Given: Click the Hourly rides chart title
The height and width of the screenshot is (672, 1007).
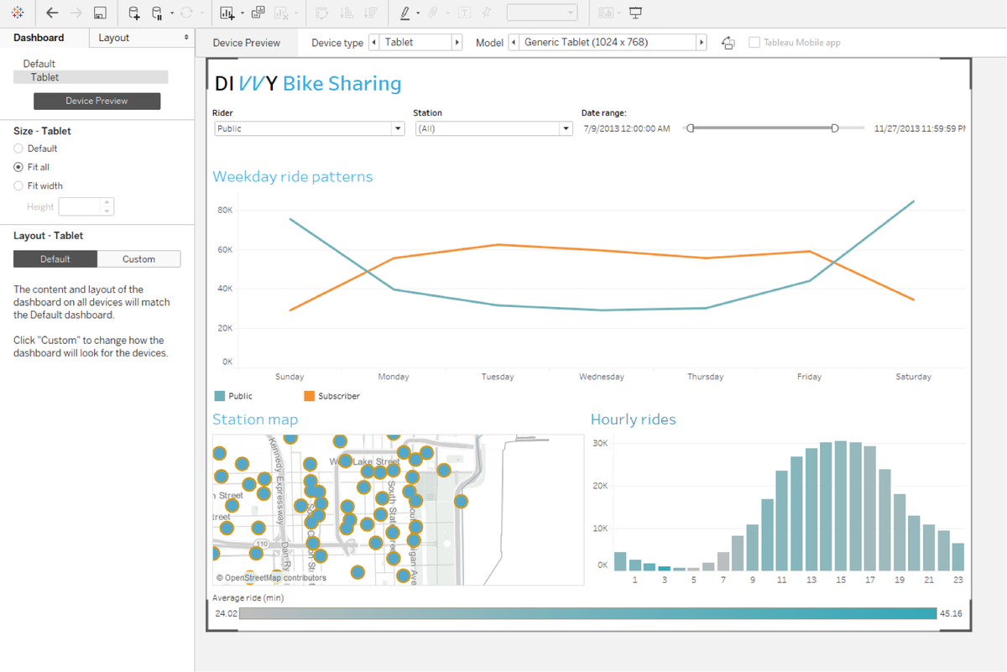Looking at the screenshot, I should click(633, 419).
